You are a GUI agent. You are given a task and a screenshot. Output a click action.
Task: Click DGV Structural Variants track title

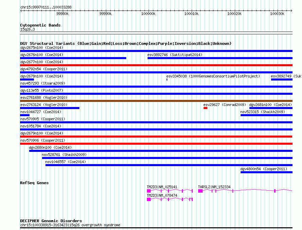126,43
